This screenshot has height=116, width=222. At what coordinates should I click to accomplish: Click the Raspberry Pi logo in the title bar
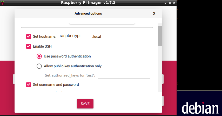[3, 3]
